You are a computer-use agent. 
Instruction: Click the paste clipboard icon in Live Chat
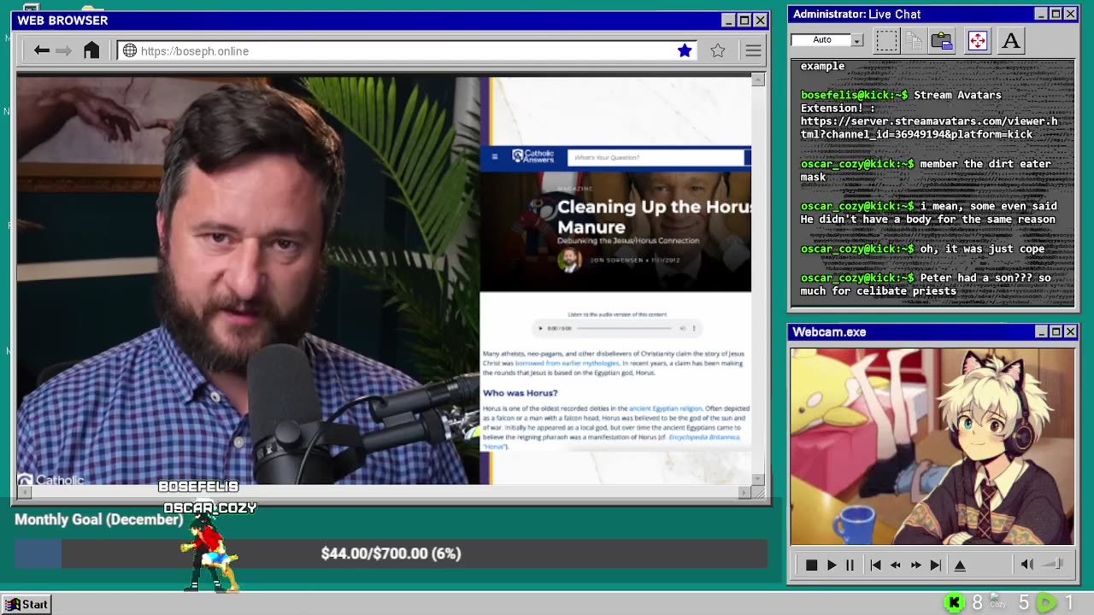point(942,40)
